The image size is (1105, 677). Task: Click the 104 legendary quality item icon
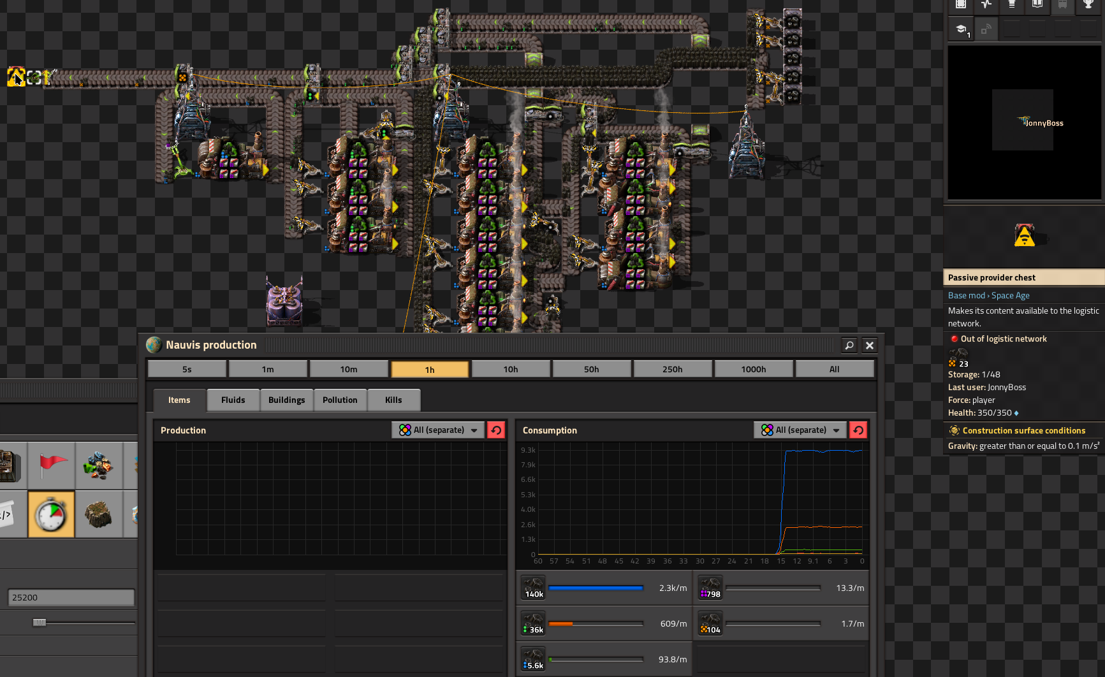pos(710,623)
